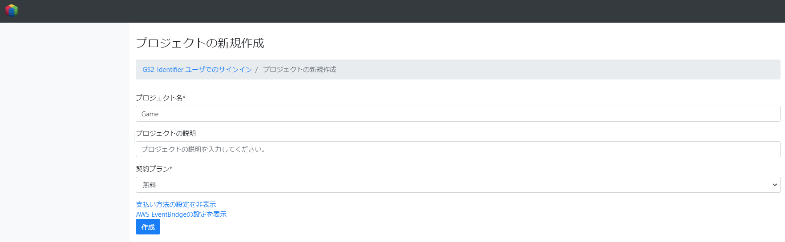Select the プロジェクトの新規作成 page heading

click(200, 43)
